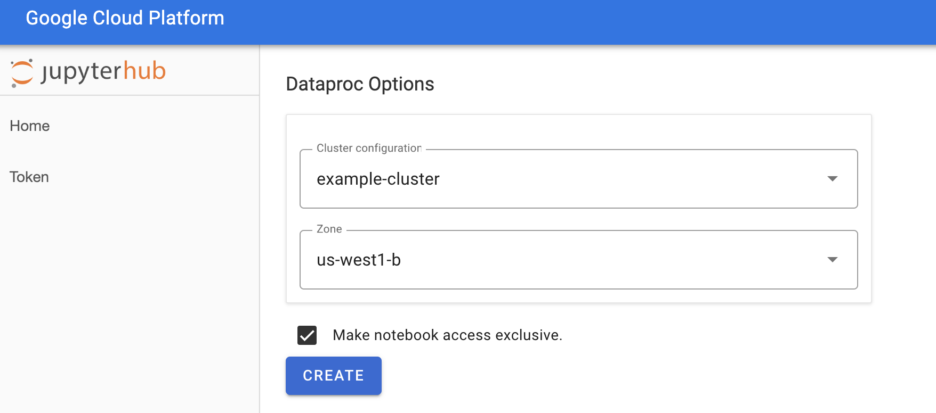This screenshot has height=413, width=936.
Task: Click the Google Cloud Platform header title
Action: (125, 18)
